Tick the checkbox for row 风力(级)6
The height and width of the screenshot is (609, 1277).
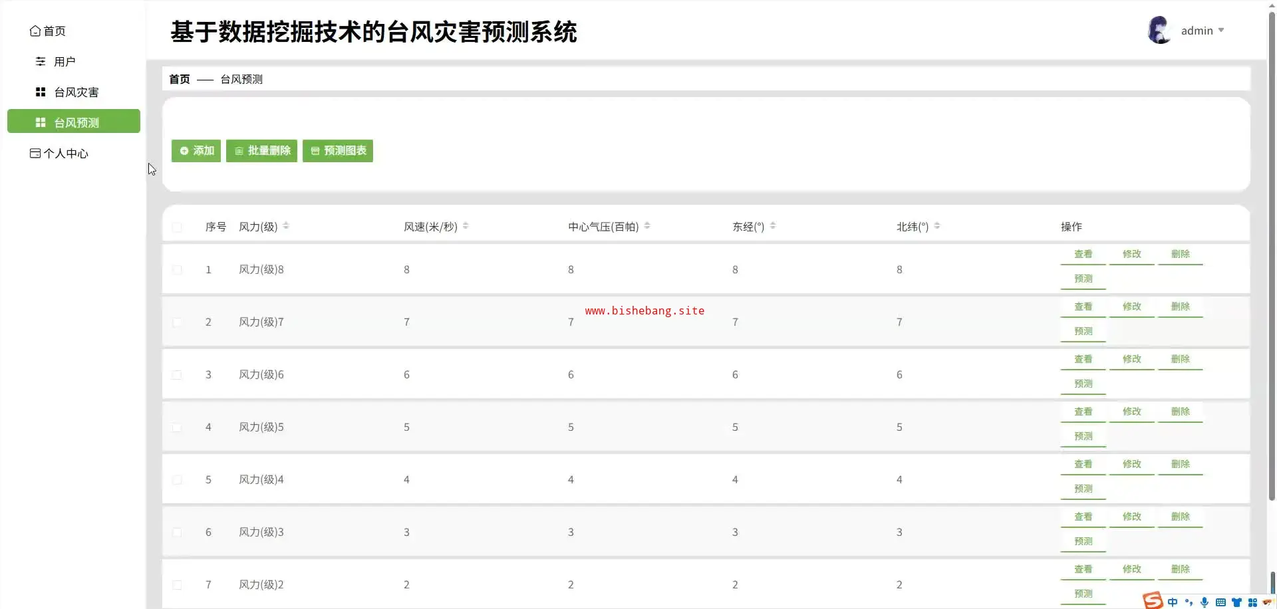[x=177, y=375]
